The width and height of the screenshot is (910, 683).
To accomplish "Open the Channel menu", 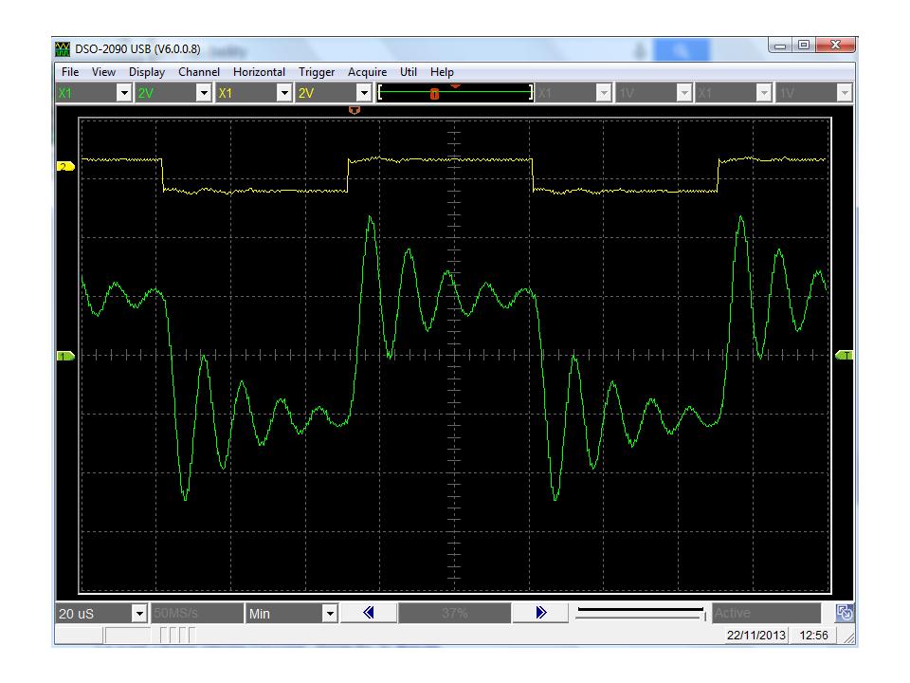I will [x=199, y=72].
